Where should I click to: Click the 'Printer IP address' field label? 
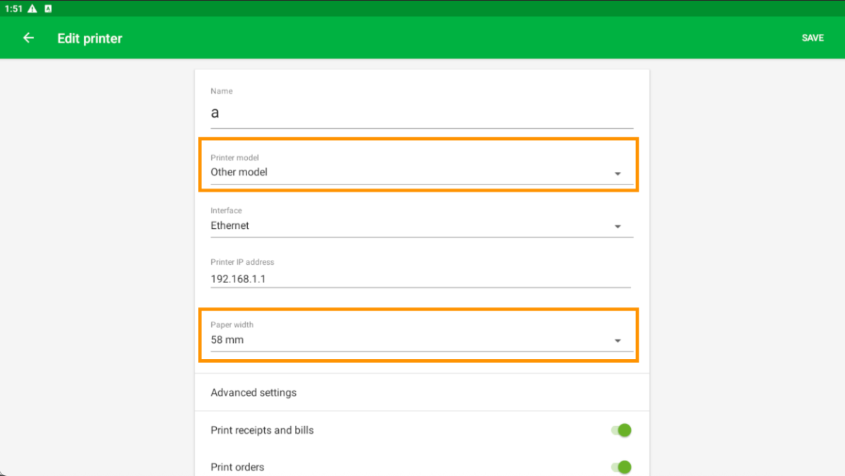coord(242,263)
